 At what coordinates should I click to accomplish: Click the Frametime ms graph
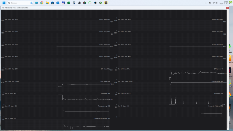[x=170, y=99]
